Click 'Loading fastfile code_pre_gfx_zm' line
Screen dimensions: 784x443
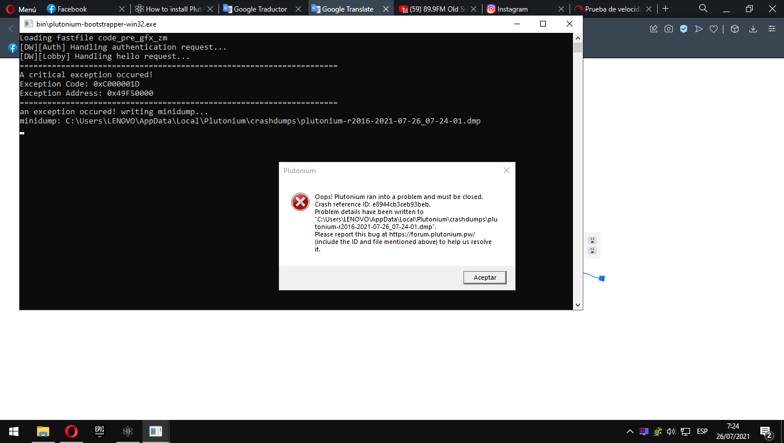click(x=93, y=38)
